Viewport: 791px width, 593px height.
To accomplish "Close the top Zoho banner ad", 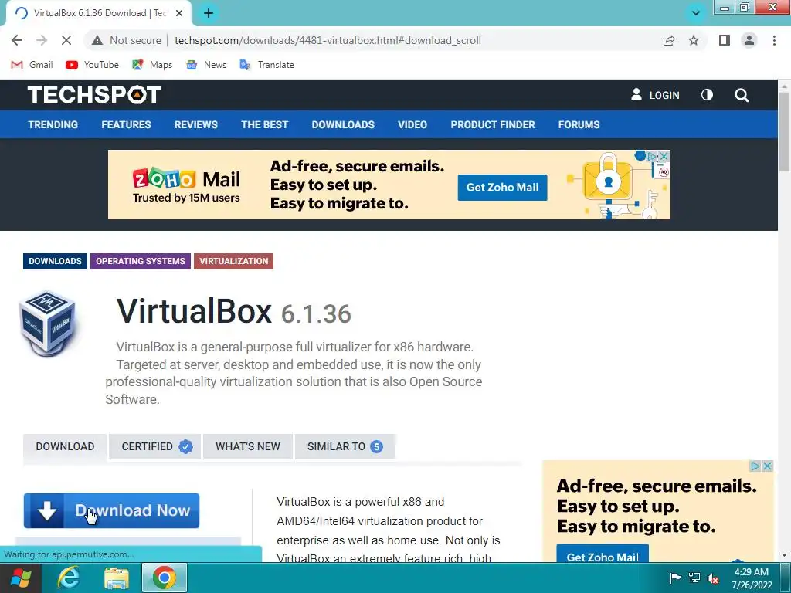I will point(664,156).
